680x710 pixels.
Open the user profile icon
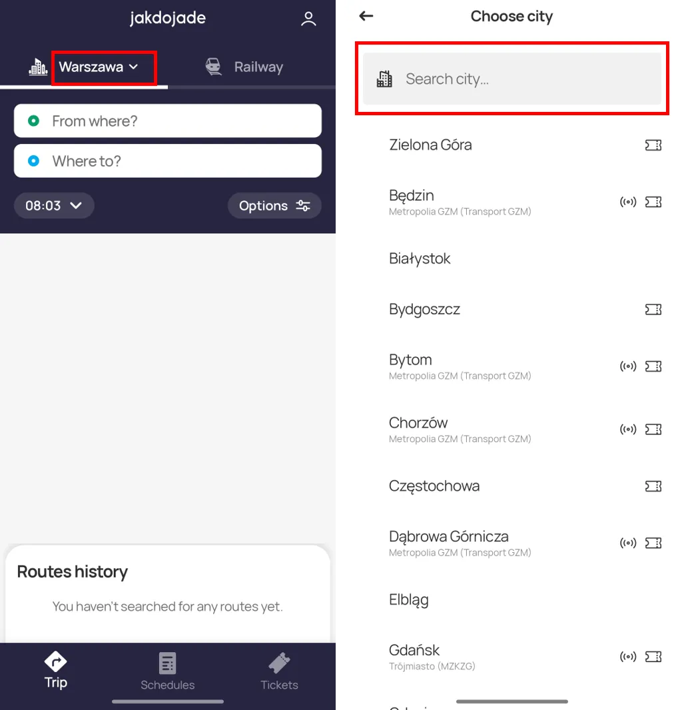pos(308,19)
